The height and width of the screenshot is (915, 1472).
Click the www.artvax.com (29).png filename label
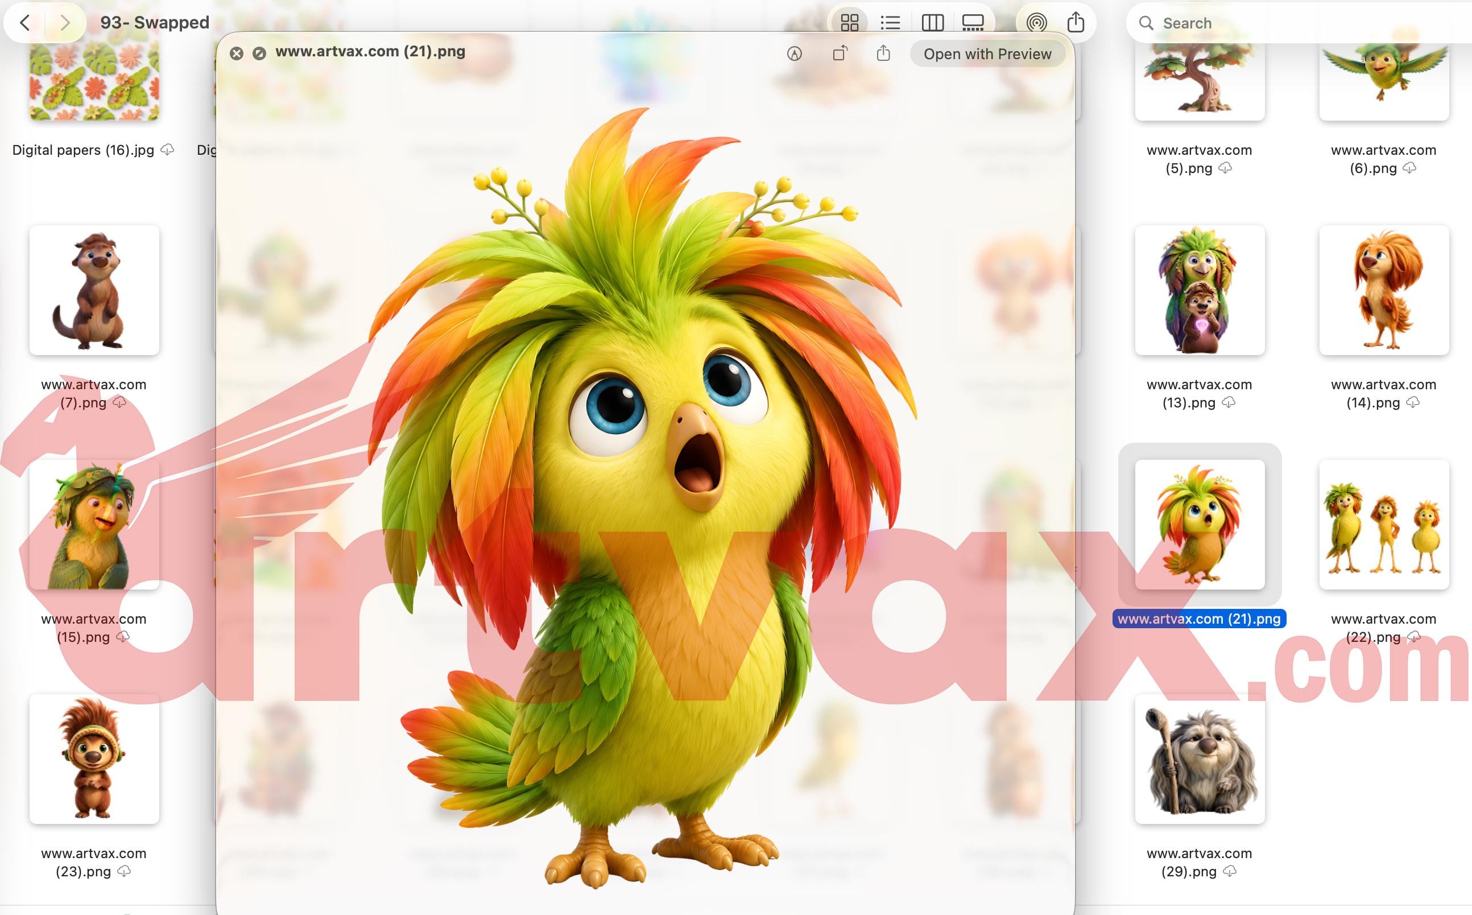point(1199,862)
